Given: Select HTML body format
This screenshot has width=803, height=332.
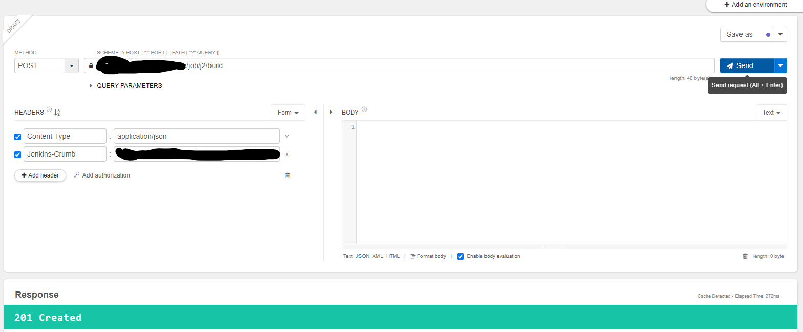Looking at the screenshot, I should [393, 256].
